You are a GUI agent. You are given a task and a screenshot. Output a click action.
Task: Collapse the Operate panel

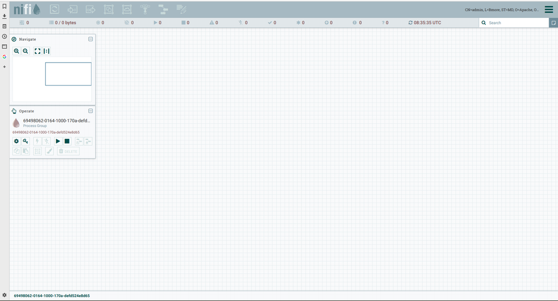point(91,111)
